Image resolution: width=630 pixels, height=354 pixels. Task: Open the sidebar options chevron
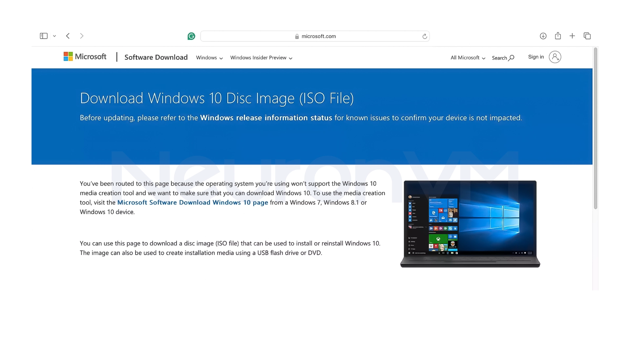pyautogui.click(x=54, y=36)
